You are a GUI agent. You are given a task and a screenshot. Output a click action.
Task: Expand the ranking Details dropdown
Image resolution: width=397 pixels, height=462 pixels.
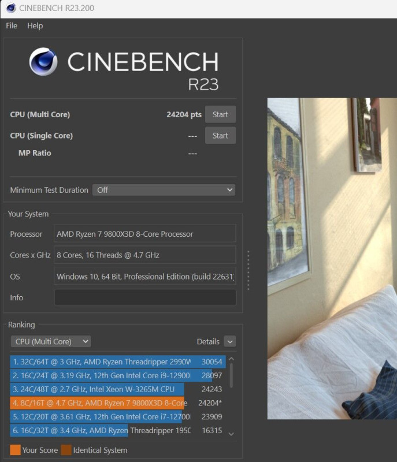[230, 342]
